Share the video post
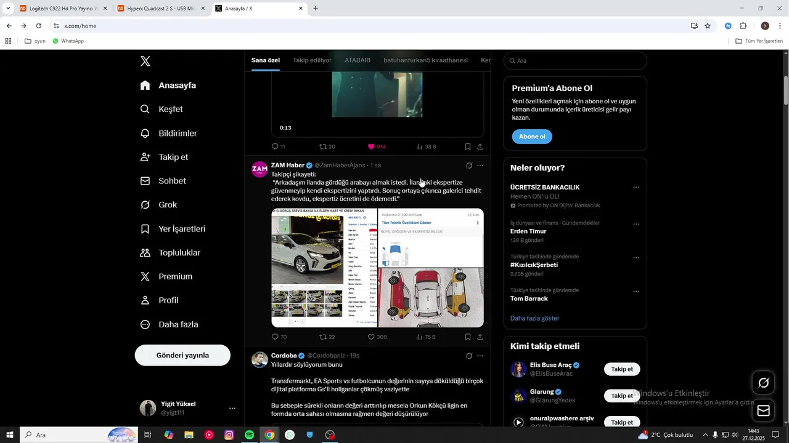 [480, 146]
